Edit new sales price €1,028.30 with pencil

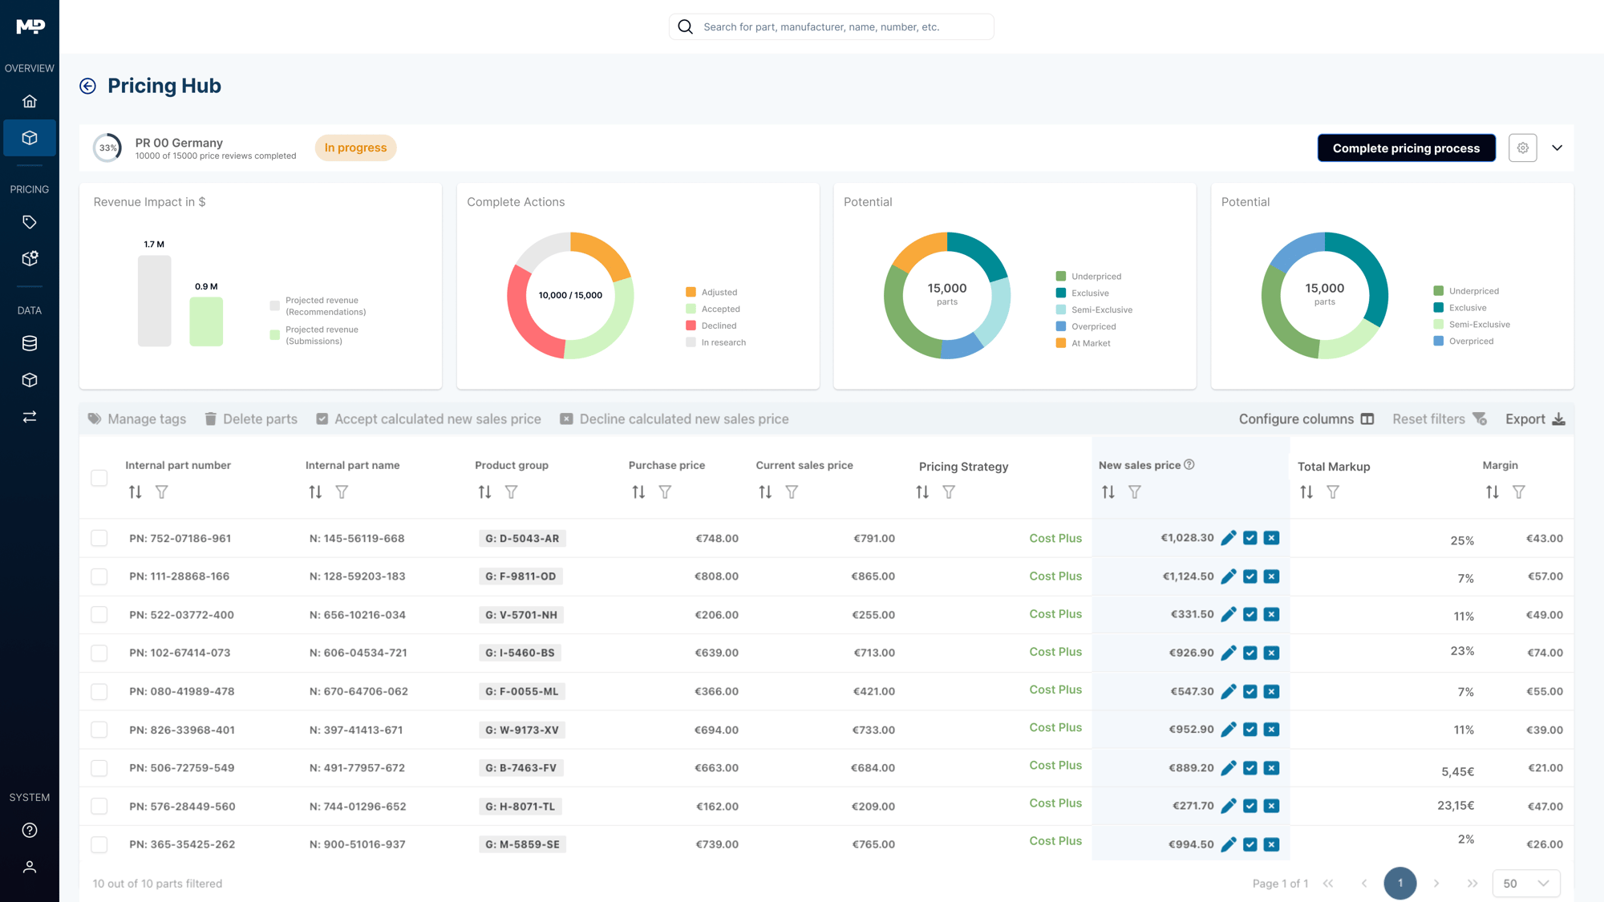[1228, 538]
